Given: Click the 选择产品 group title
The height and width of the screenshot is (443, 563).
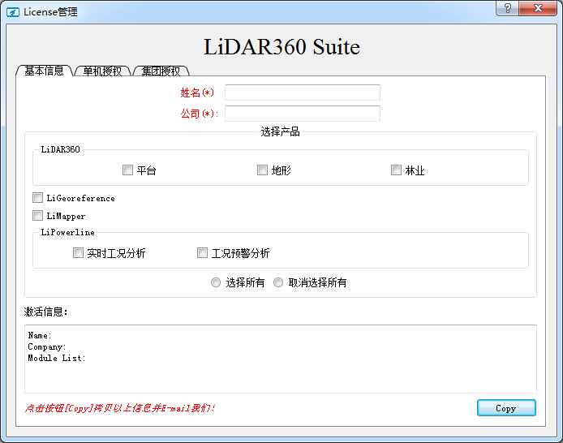Looking at the screenshot, I should 280,131.
